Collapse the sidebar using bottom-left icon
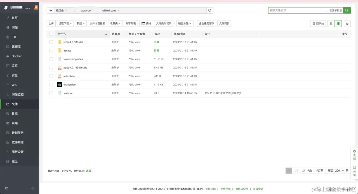Screen dimensions: 358x194 pos(6,188)
